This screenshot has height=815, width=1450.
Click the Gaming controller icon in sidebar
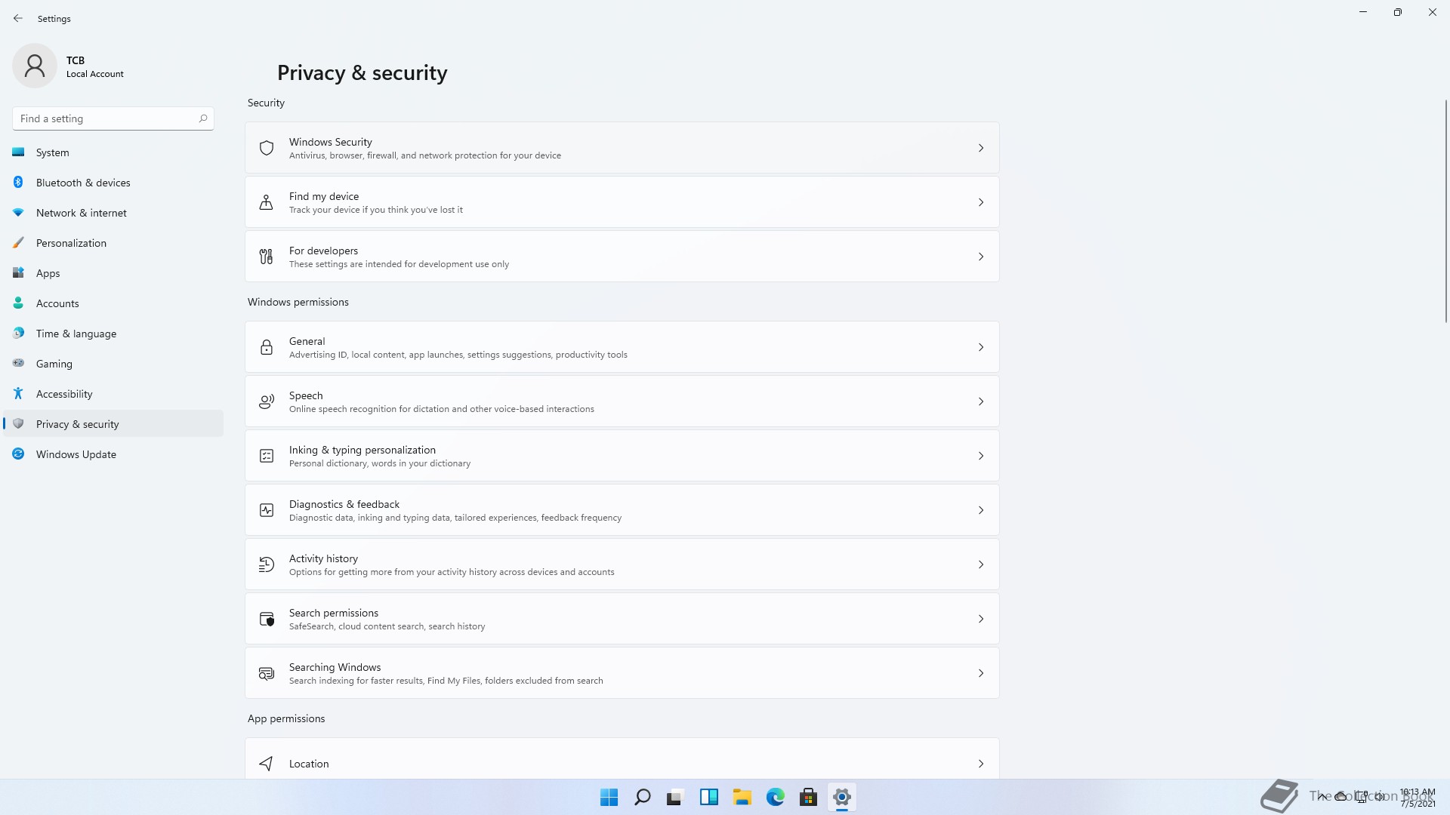pos(18,364)
